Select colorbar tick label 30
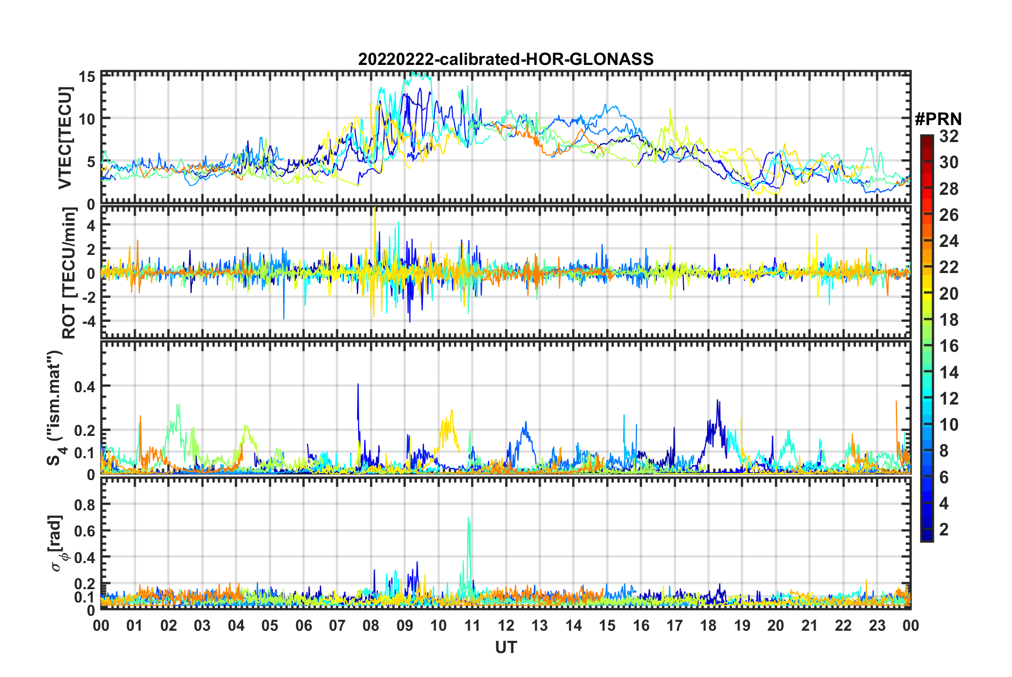 (949, 162)
